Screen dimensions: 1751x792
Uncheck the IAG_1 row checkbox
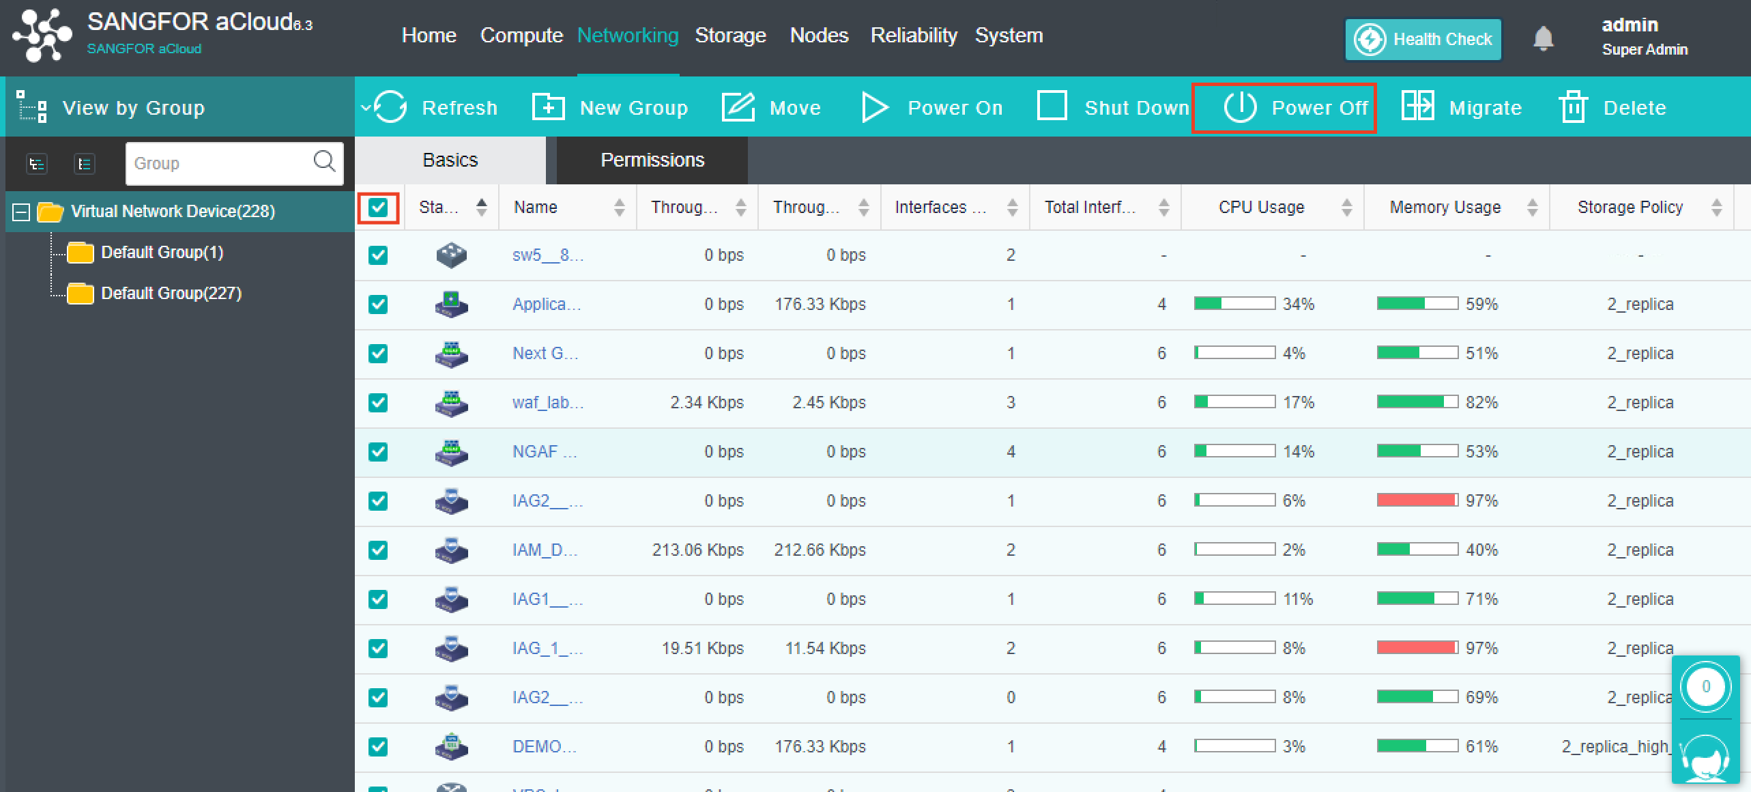378,649
